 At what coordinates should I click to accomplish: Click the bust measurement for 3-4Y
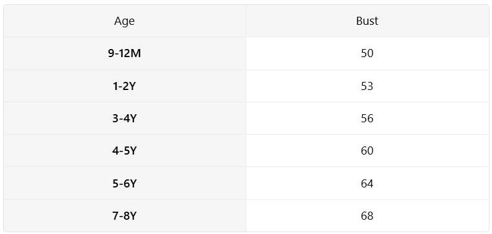click(367, 119)
